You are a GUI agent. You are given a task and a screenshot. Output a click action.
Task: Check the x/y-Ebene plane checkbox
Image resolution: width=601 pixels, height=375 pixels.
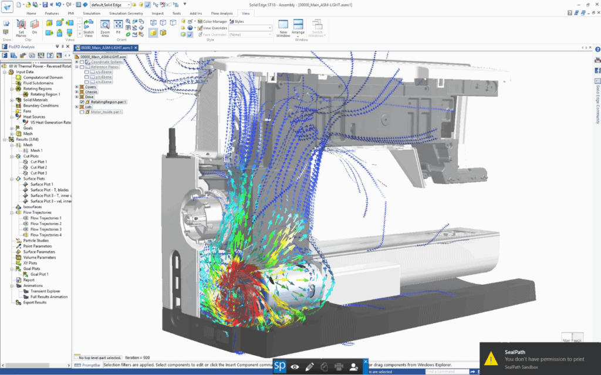point(87,72)
